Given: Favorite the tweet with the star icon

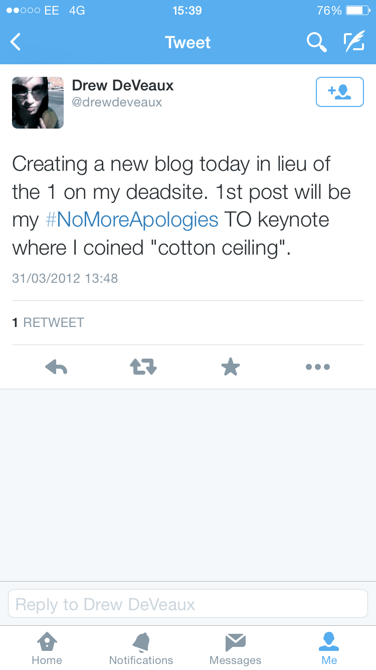Looking at the screenshot, I should (x=231, y=367).
